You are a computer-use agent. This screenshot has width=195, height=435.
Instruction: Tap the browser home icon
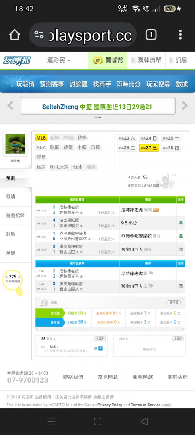coord(15,35)
